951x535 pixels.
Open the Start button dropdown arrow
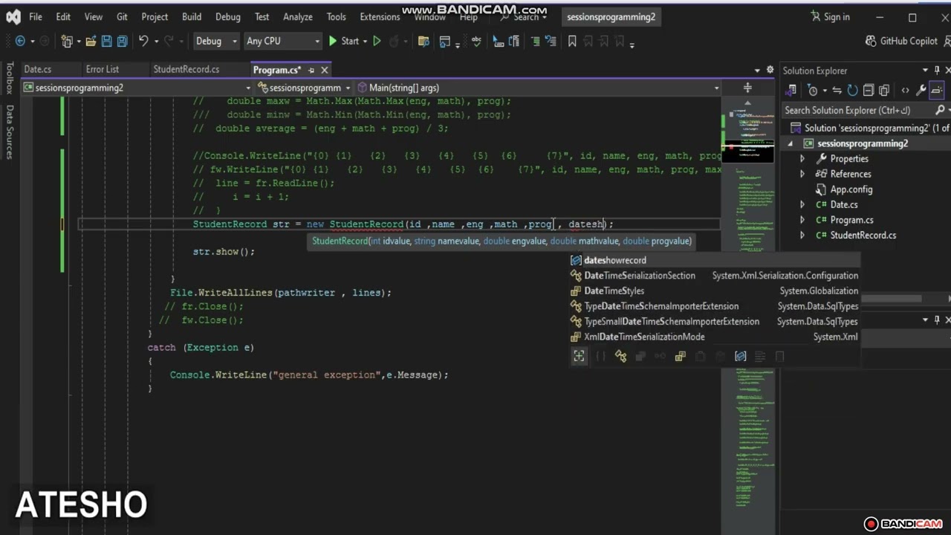[364, 42]
